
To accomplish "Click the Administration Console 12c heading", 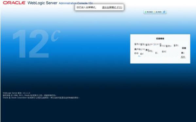I will point(76,3).
